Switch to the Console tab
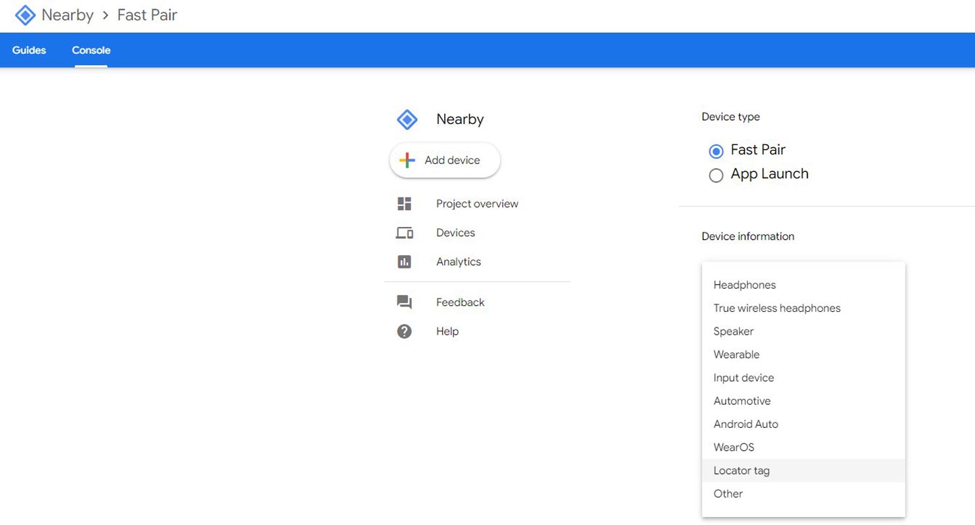Viewport: 975px width, 525px height. point(91,50)
